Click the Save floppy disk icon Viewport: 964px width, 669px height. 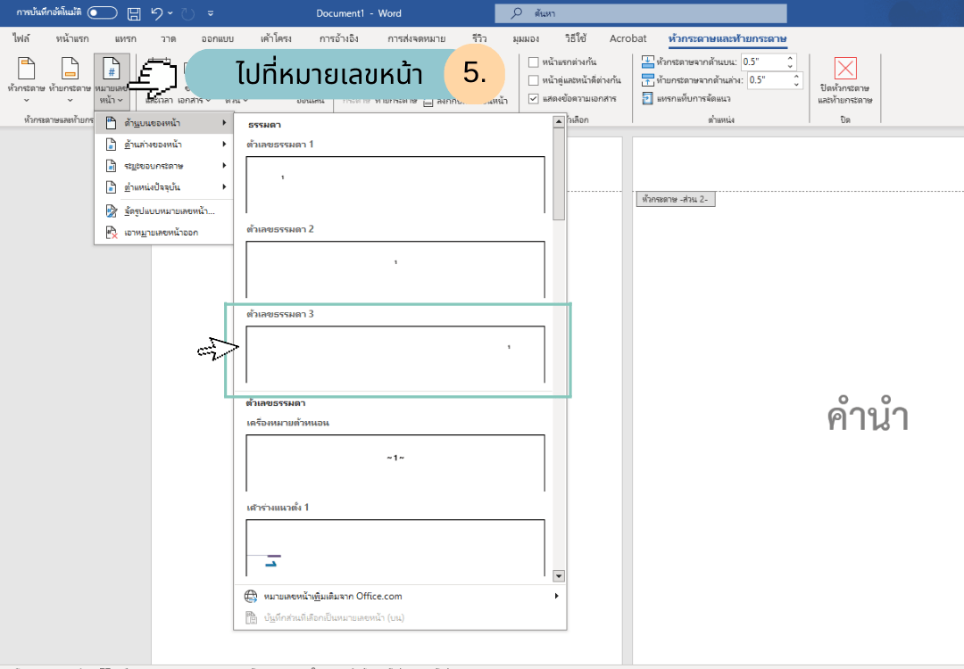click(x=133, y=12)
